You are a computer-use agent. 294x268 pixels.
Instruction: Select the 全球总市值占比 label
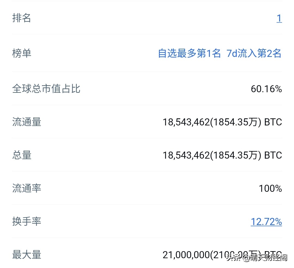(x=46, y=89)
